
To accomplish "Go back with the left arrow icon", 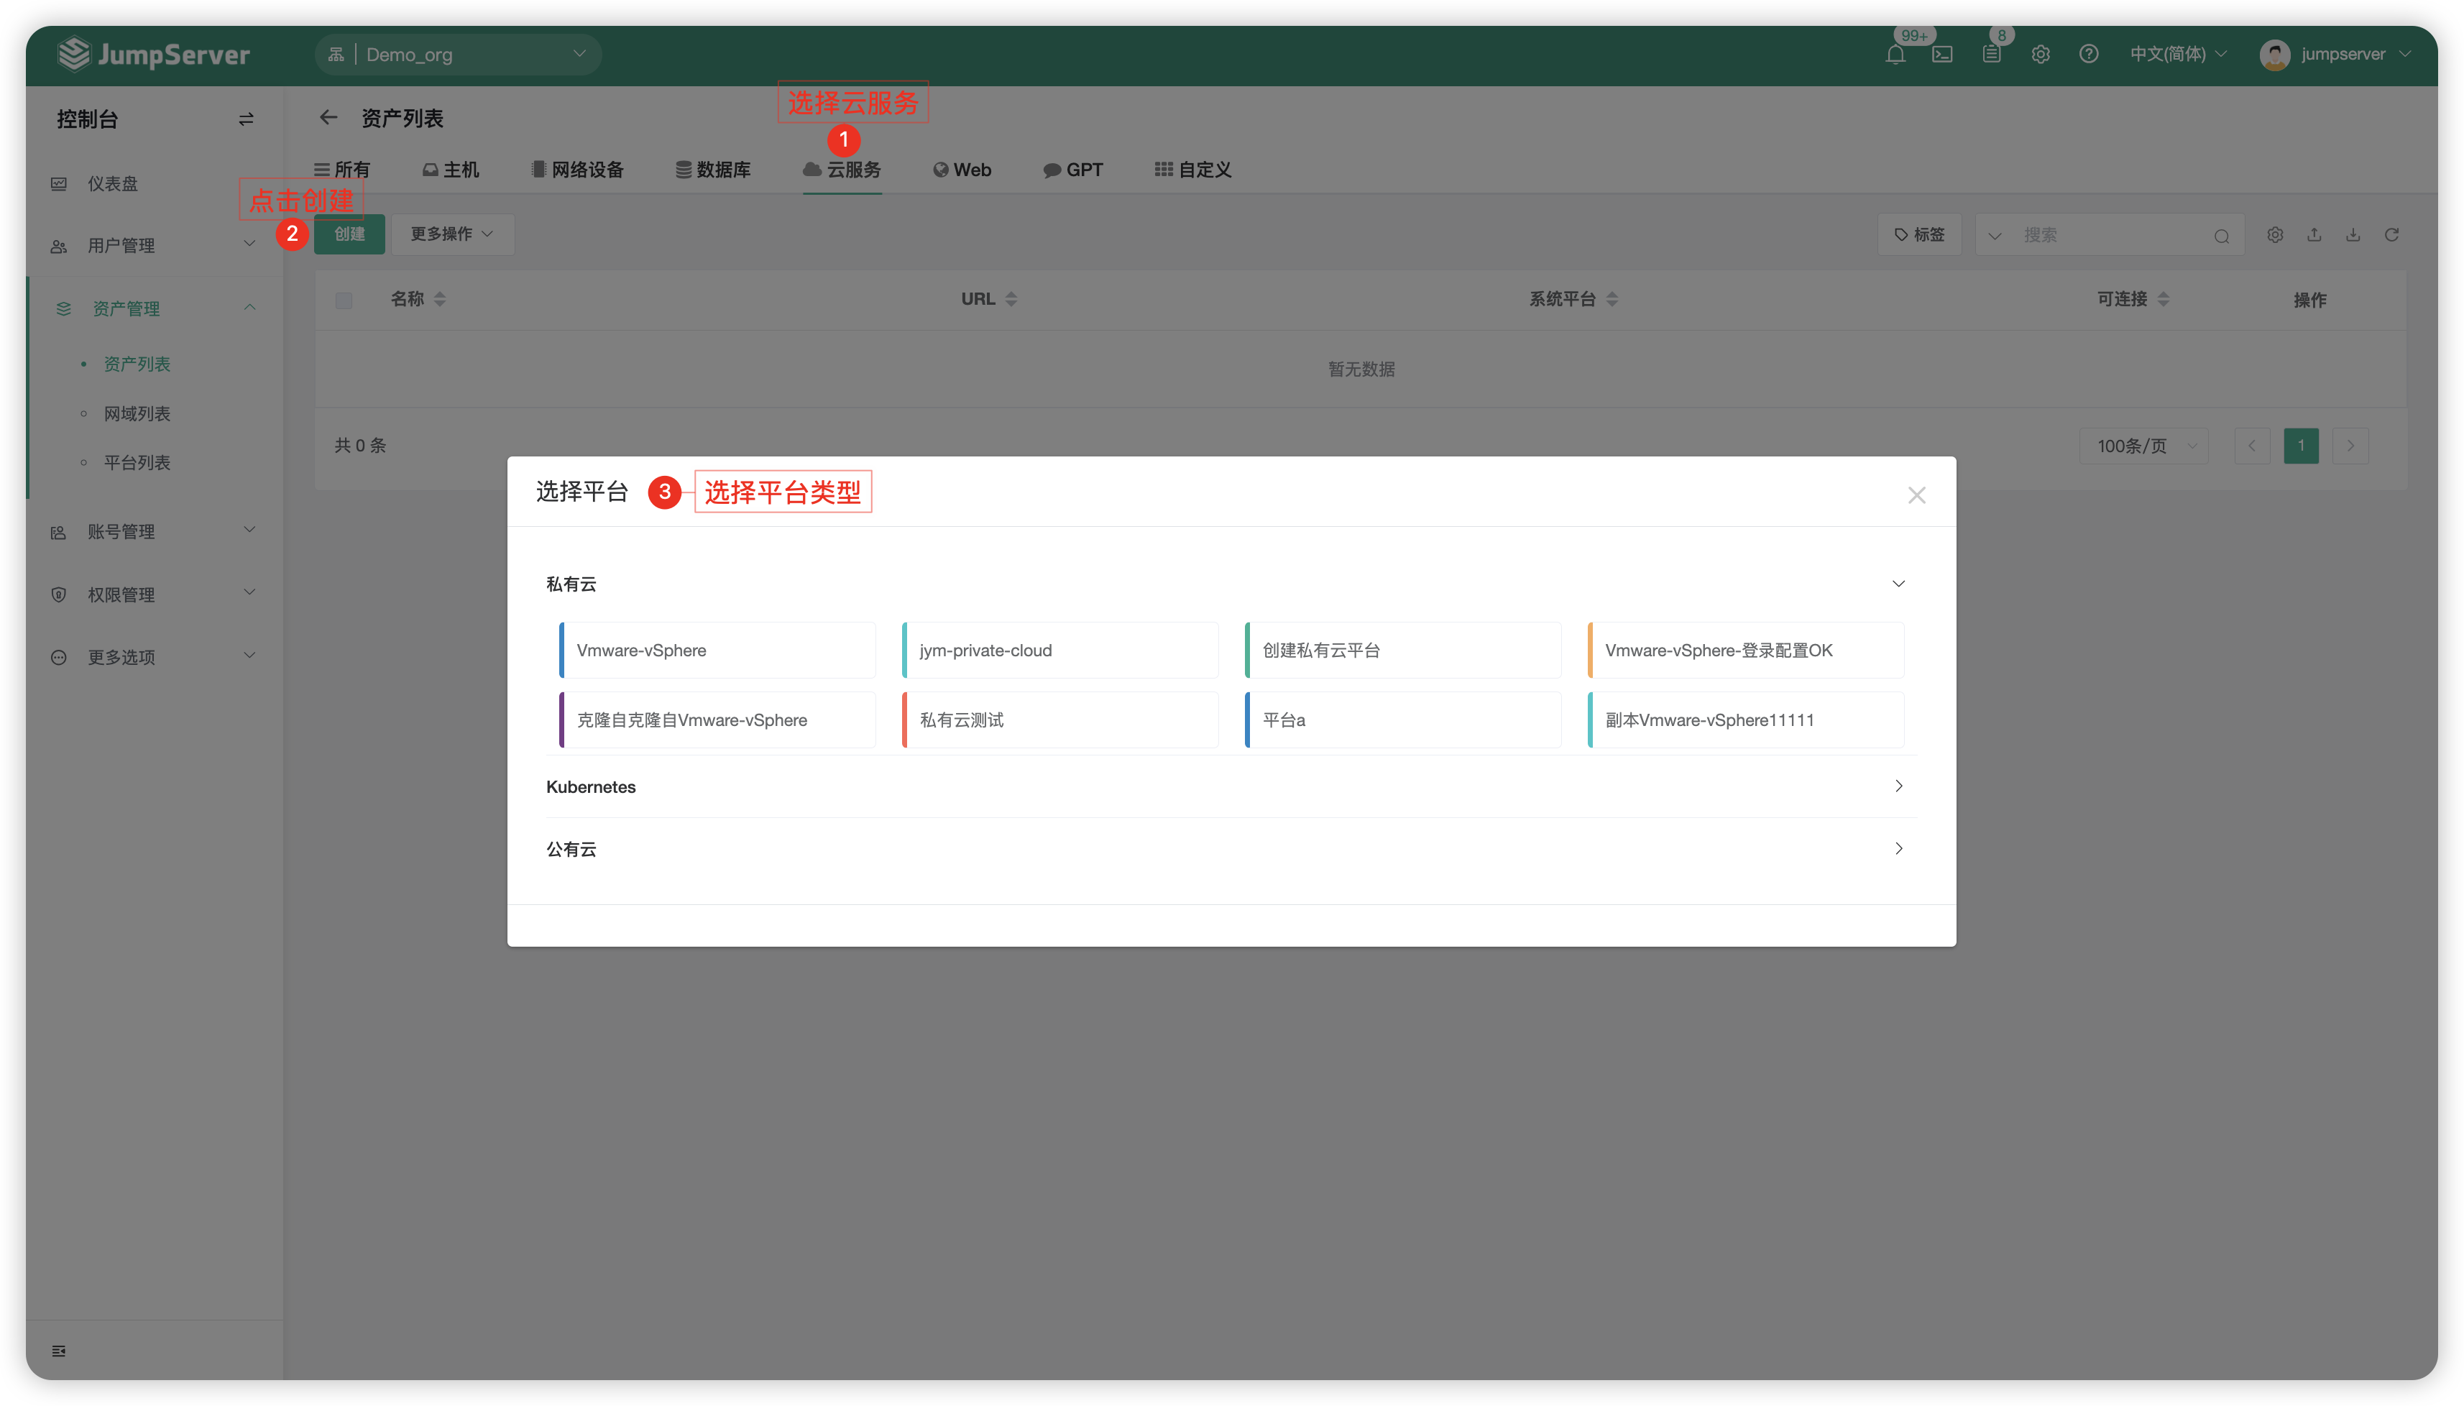I will click(328, 118).
